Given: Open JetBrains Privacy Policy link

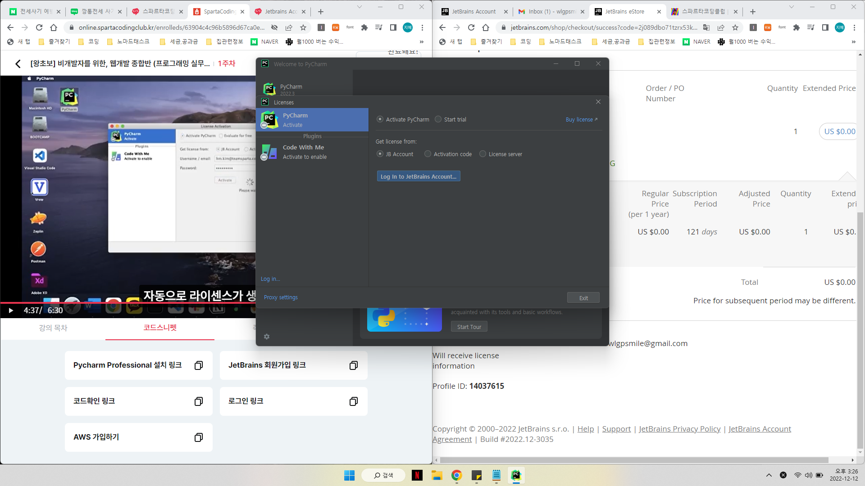Looking at the screenshot, I should [679, 429].
